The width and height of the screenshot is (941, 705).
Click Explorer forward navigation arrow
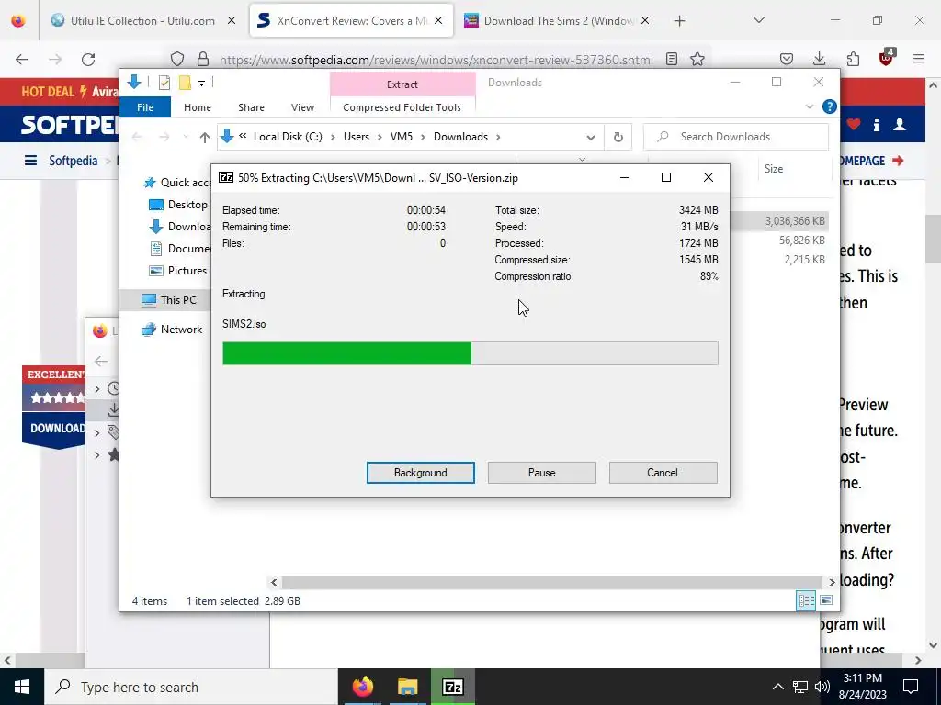[164, 137]
